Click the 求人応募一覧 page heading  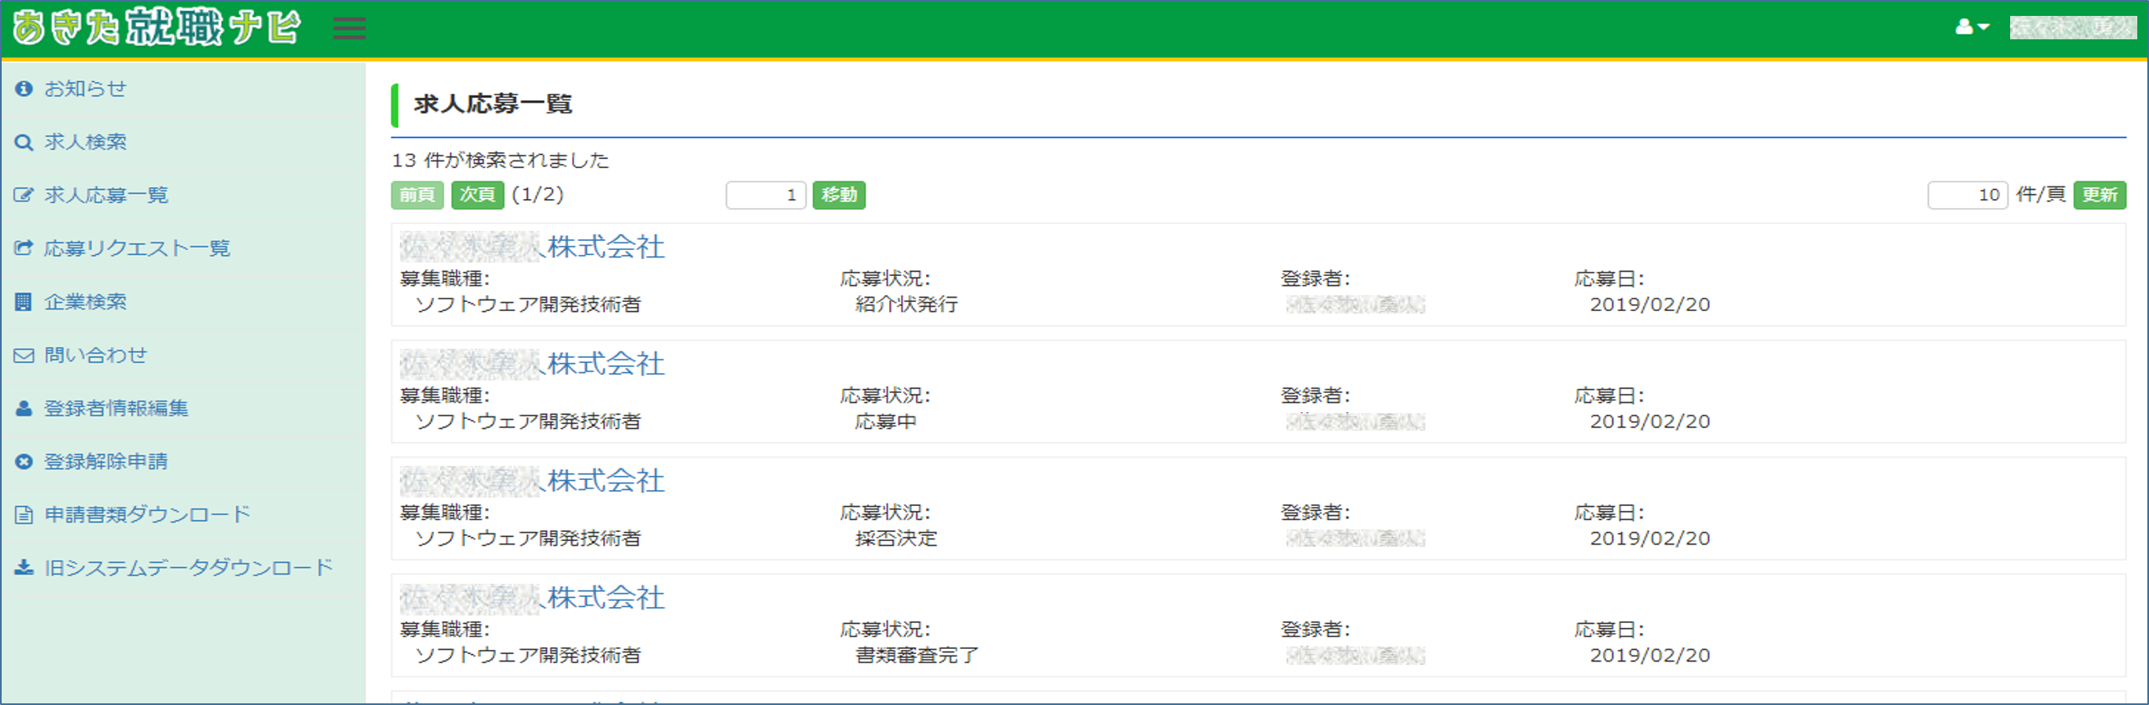tap(493, 104)
